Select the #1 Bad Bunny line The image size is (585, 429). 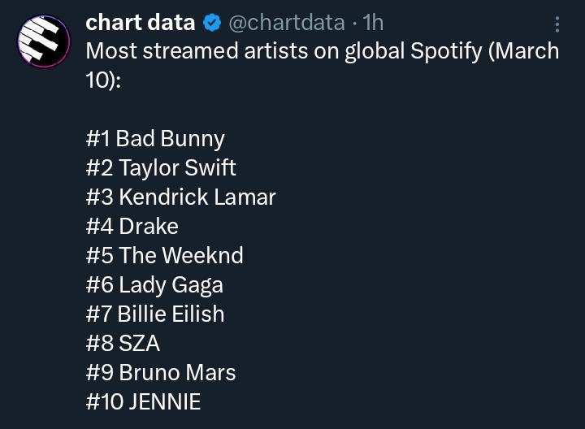point(155,139)
